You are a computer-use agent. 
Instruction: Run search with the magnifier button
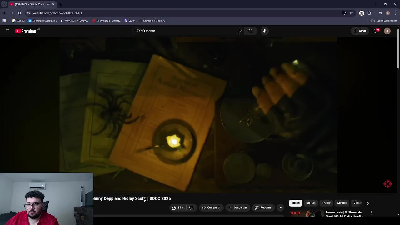pos(250,31)
